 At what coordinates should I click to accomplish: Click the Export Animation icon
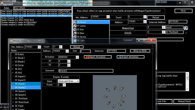tap(120, 57)
